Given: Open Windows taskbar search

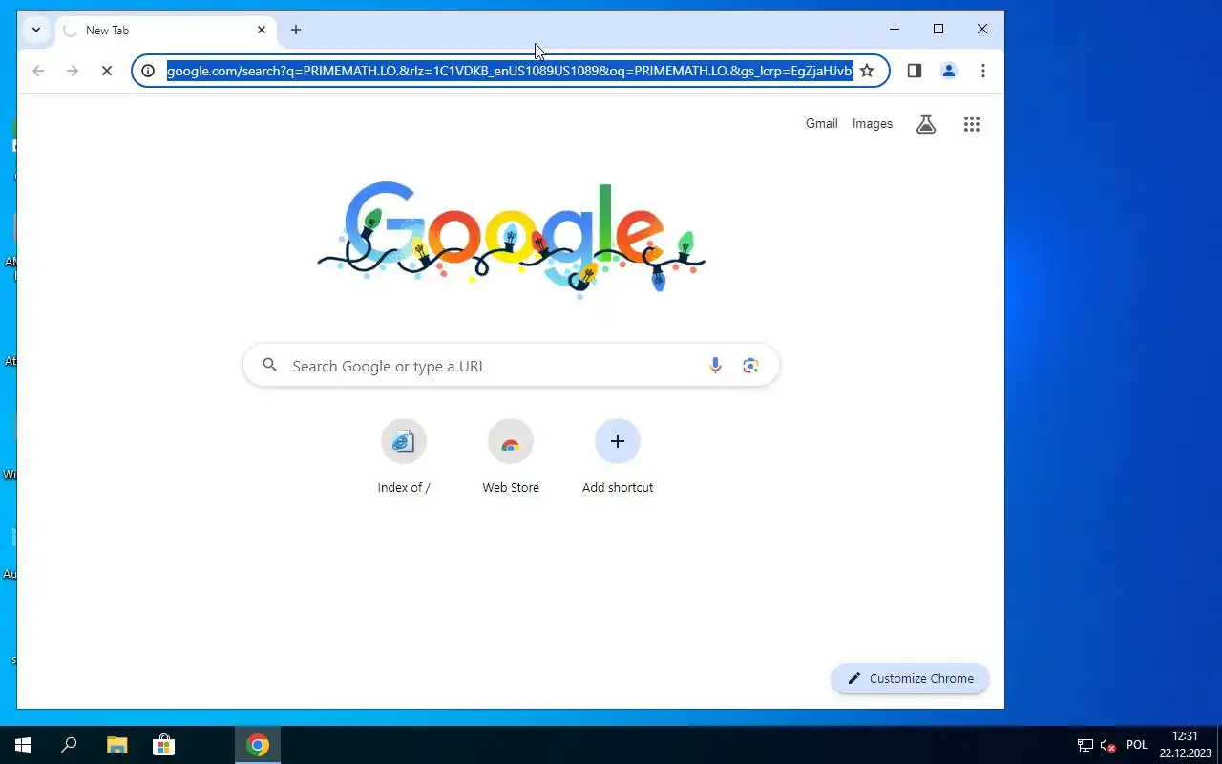Looking at the screenshot, I should 69,745.
